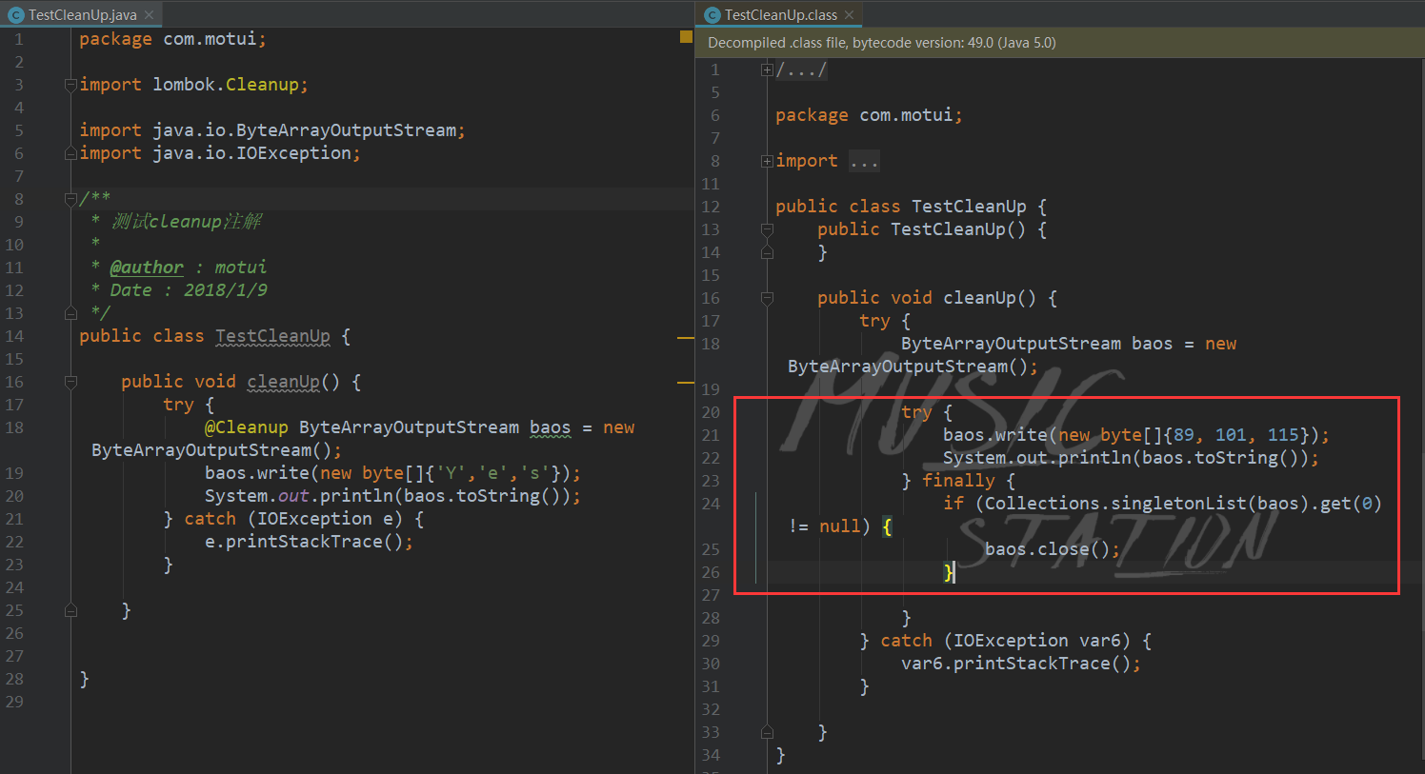1425x774 pixels.
Task: Click 'var6.printStackTrace();' in decompiled code
Action: pyautogui.click(x=1021, y=664)
